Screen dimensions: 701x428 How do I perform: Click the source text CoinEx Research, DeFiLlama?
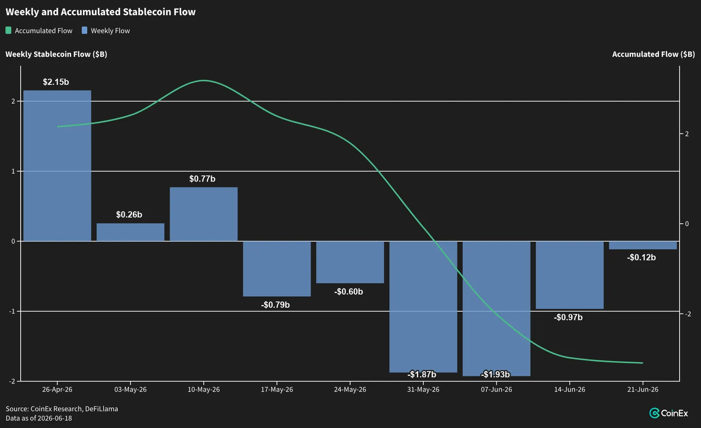click(74, 409)
